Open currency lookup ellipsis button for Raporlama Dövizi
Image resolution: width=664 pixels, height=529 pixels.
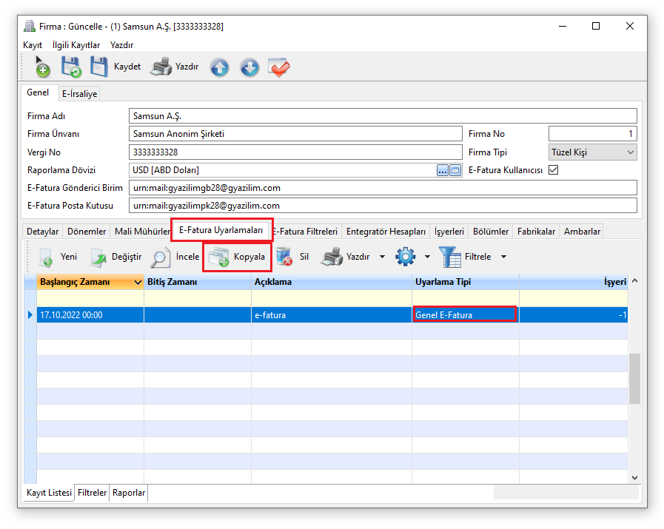pos(442,170)
